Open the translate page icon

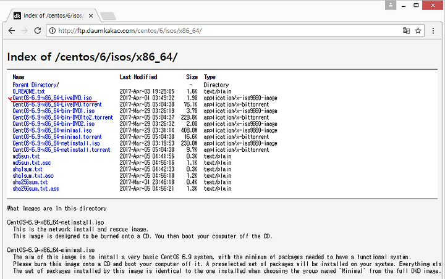coord(407,31)
